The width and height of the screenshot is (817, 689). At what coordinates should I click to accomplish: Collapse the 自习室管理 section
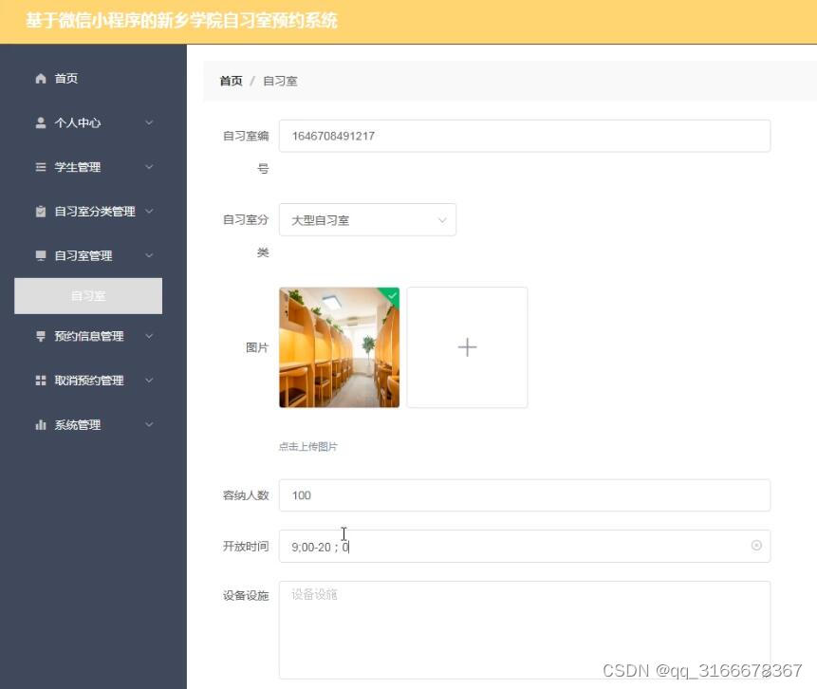pos(149,255)
